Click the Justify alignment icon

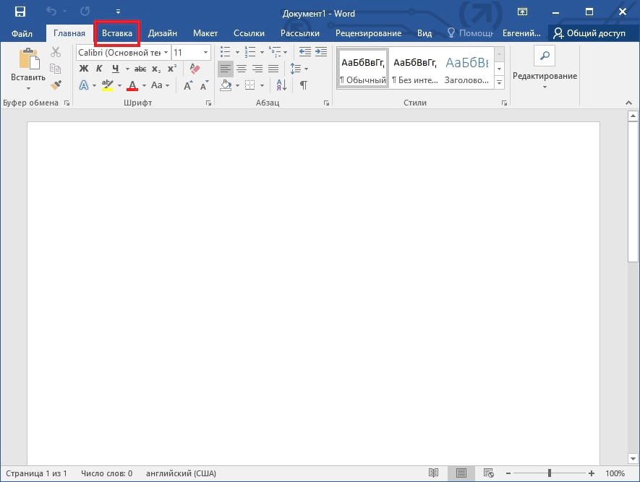[x=273, y=69]
